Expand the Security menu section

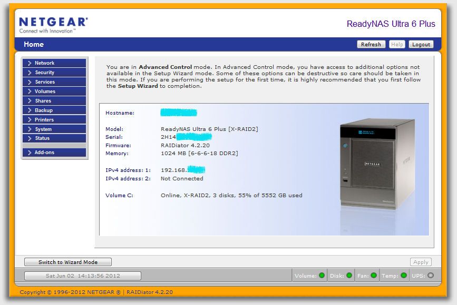pos(54,73)
